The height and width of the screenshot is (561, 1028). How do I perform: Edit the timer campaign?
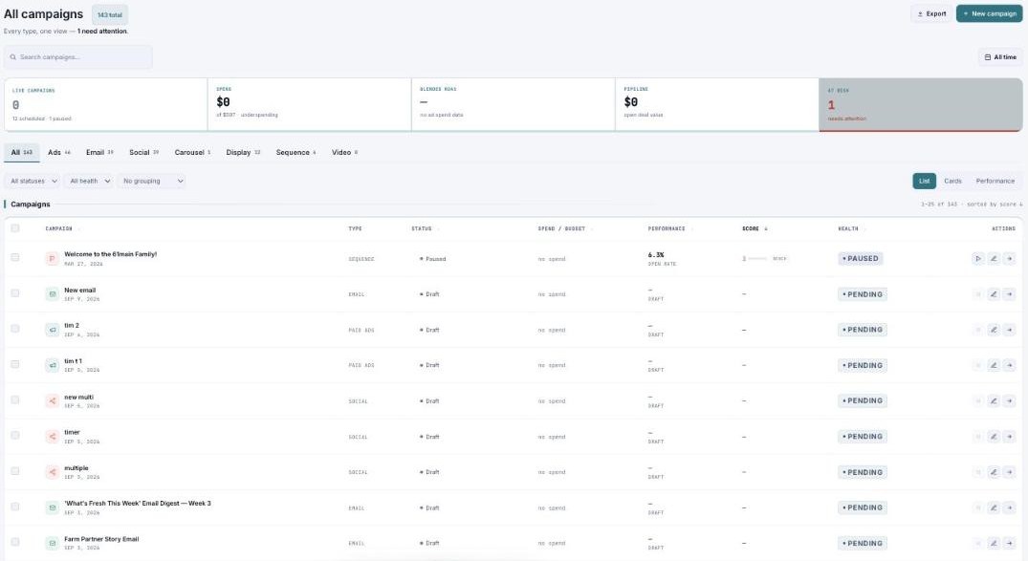coord(994,437)
